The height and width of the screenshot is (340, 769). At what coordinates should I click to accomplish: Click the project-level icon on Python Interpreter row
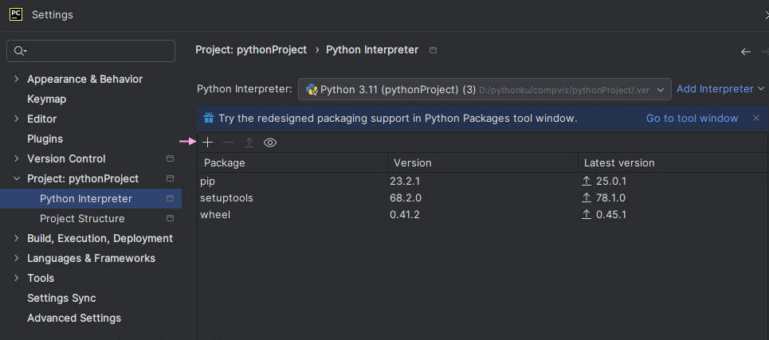pyautogui.click(x=171, y=198)
